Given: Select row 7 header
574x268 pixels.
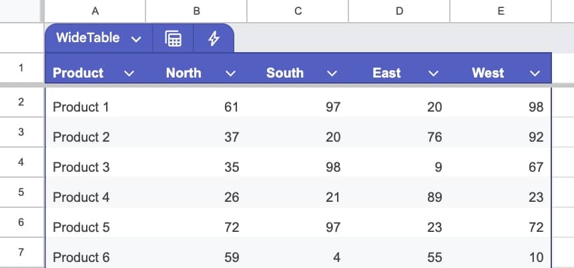Looking at the screenshot, I should [21, 253].
